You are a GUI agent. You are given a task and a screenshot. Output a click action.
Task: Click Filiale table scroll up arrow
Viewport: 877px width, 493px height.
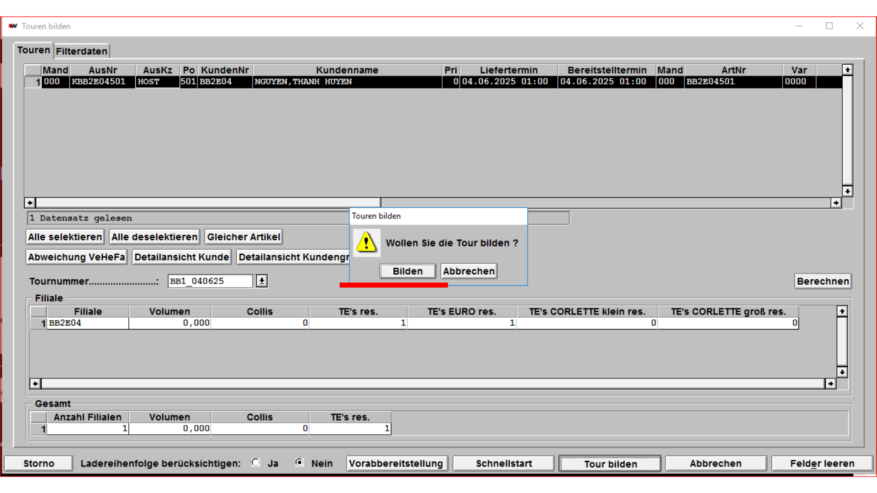point(842,311)
